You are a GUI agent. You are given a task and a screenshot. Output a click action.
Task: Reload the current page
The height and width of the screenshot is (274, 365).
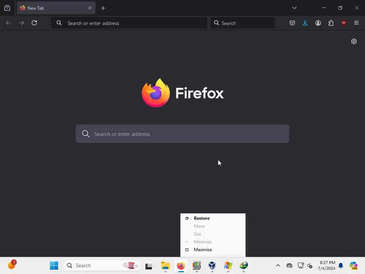(x=34, y=23)
